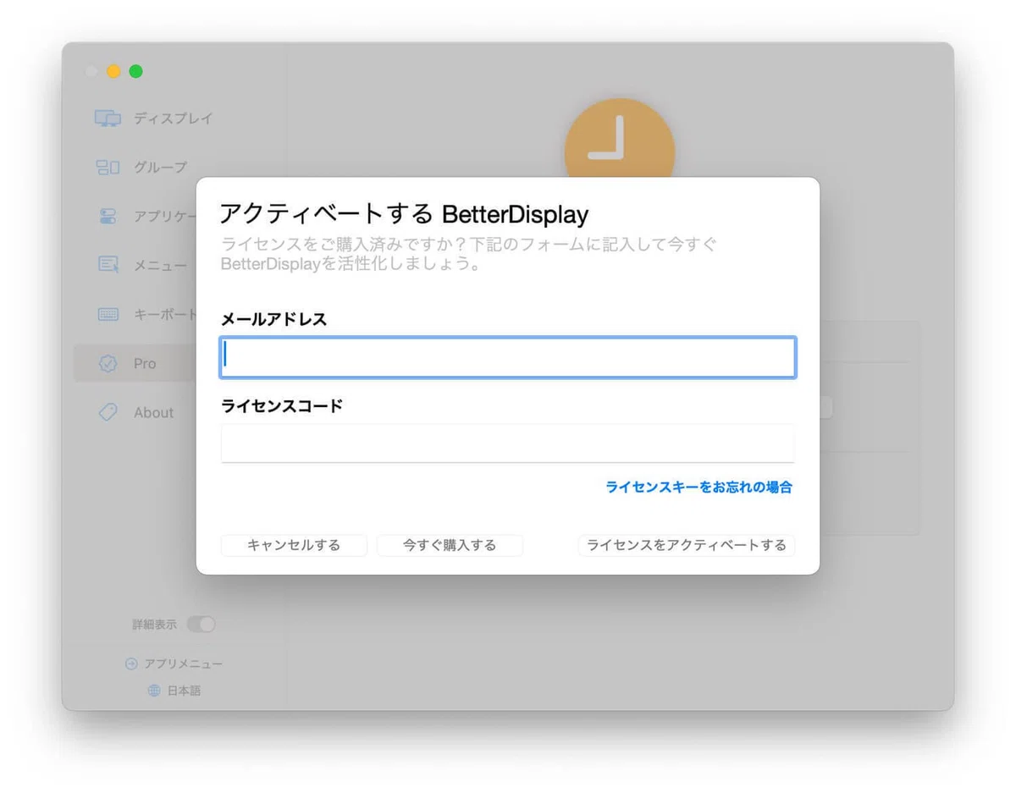Click the アクティベートする BetterDisplay heading
The image size is (1016, 793).
click(x=404, y=213)
